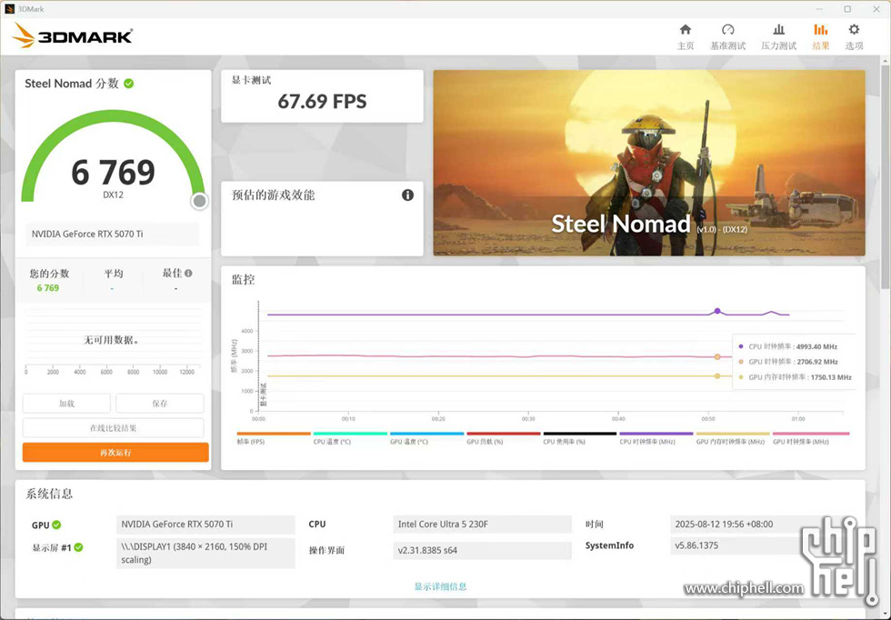Click the Intel Core Ultra 5 230F CPU value
Screen dimensions: 891x620
click(482, 525)
